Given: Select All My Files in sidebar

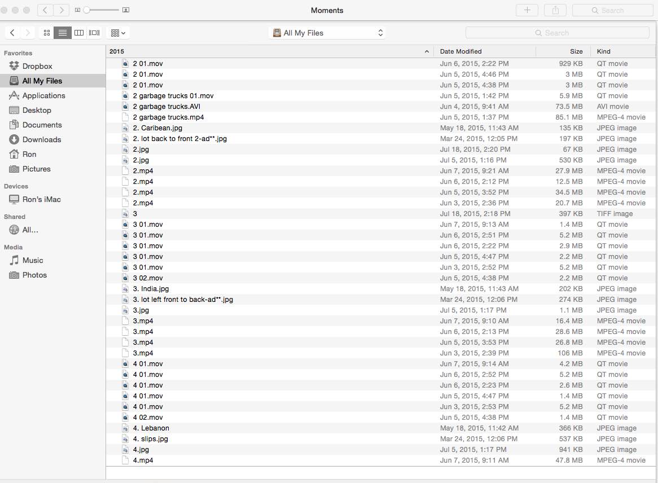Looking at the screenshot, I should click(x=52, y=81).
